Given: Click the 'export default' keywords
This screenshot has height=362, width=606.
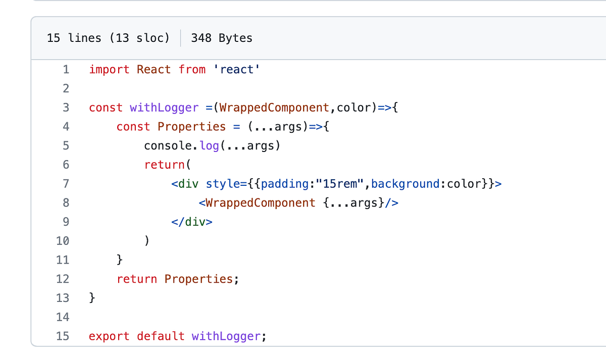Looking at the screenshot, I should (137, 336).
